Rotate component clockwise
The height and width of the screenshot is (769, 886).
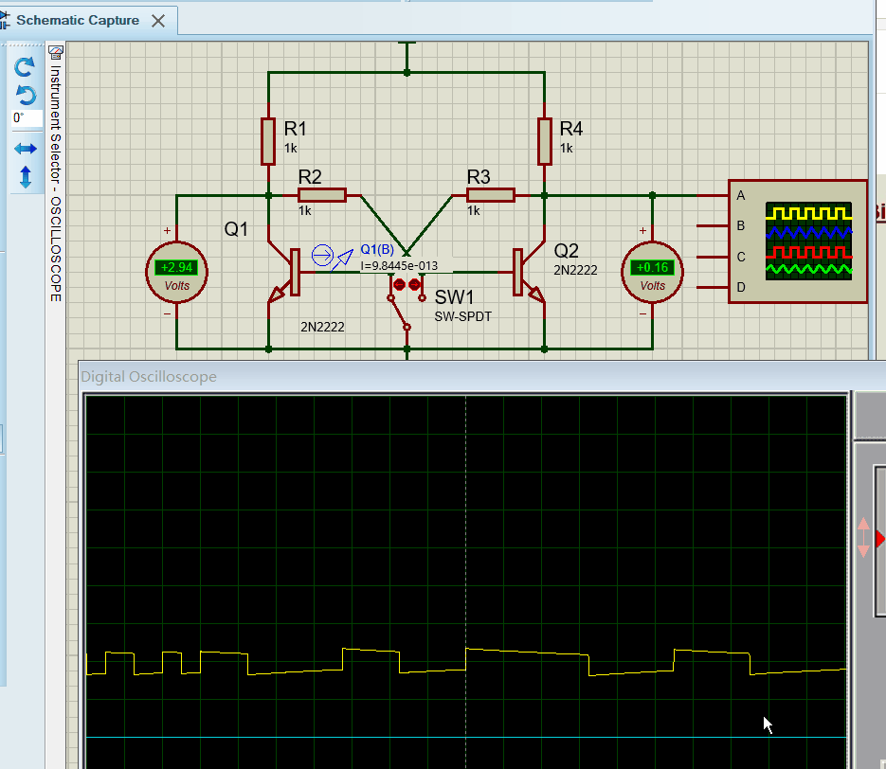point(24,66)
